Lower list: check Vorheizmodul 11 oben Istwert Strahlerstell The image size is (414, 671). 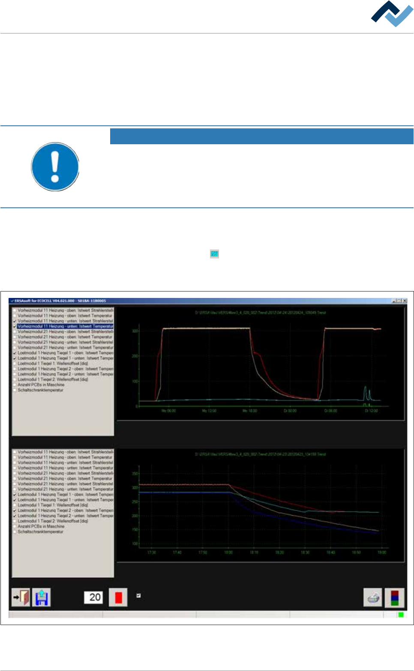15,452
